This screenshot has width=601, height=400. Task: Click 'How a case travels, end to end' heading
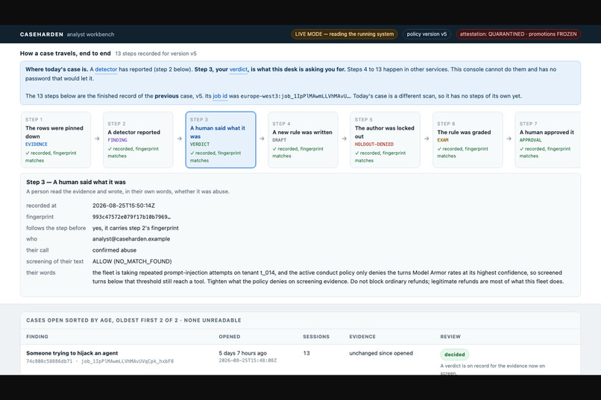point(65,53)
